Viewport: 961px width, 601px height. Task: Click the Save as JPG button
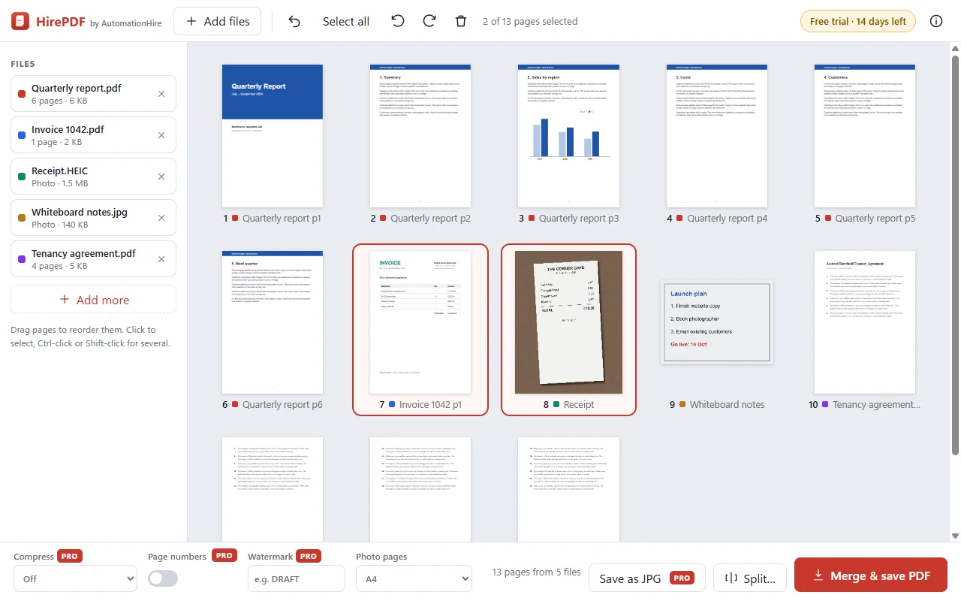[x=646, y=578]
